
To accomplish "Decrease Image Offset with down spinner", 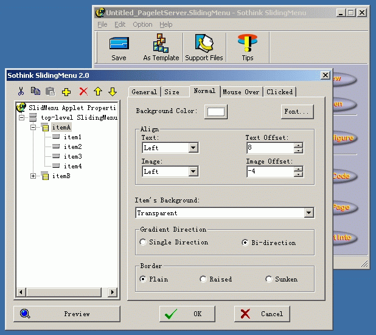I will click(x=298, y=174).
